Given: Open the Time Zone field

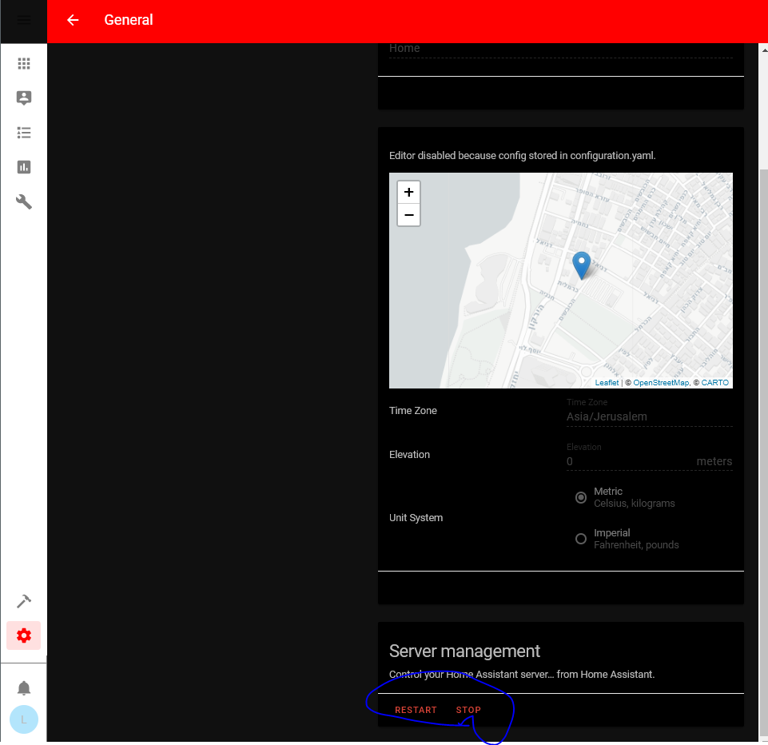Looking at the screenshot, I should (649, 416).
